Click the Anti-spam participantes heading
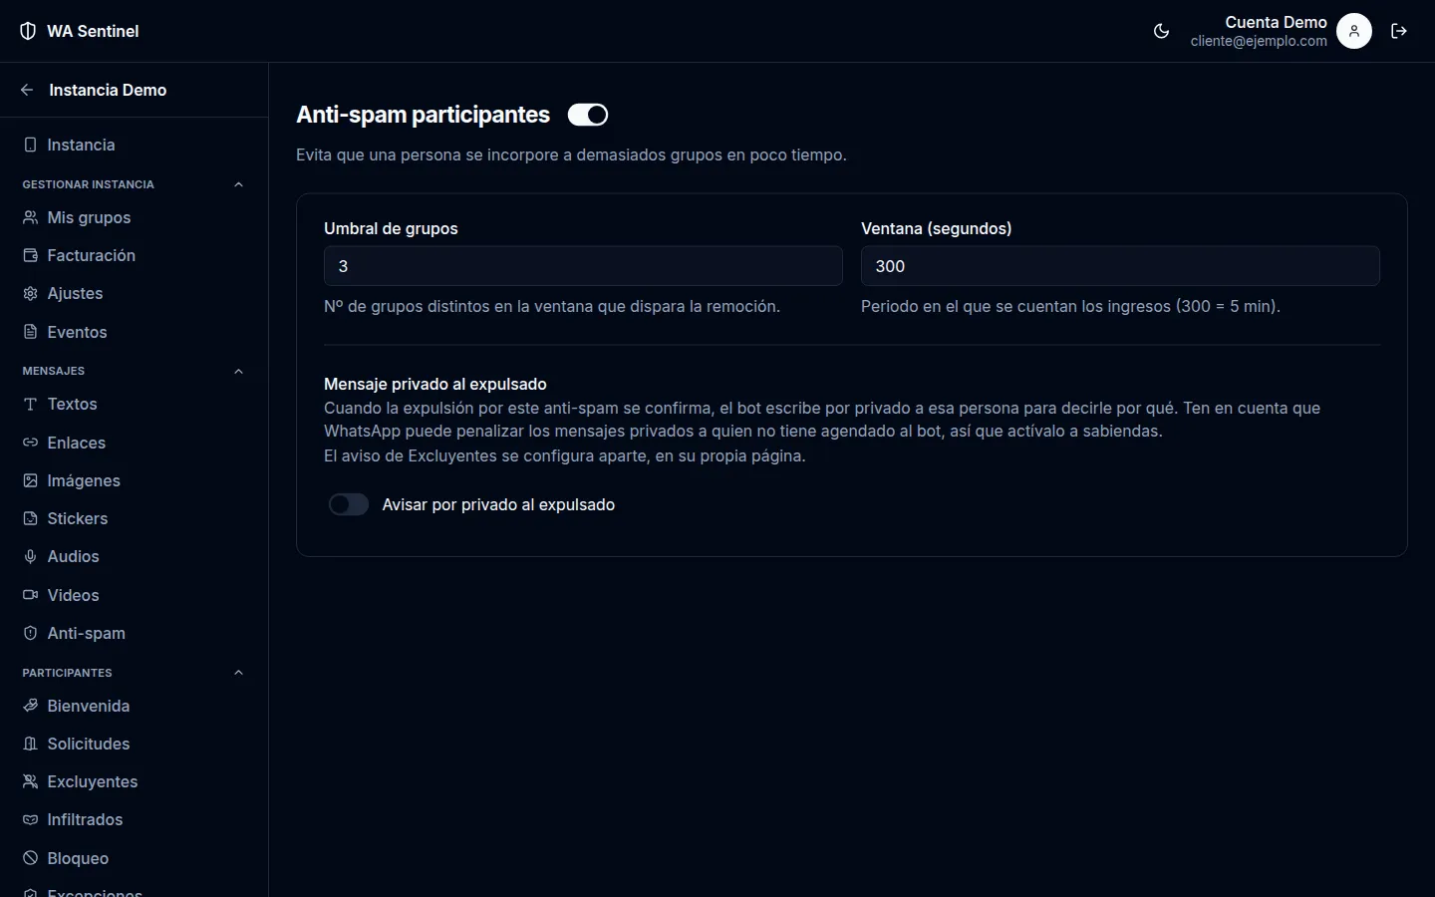Image resolution: width=1435 pixels, height=897 pixels. [x=423, y=115]
